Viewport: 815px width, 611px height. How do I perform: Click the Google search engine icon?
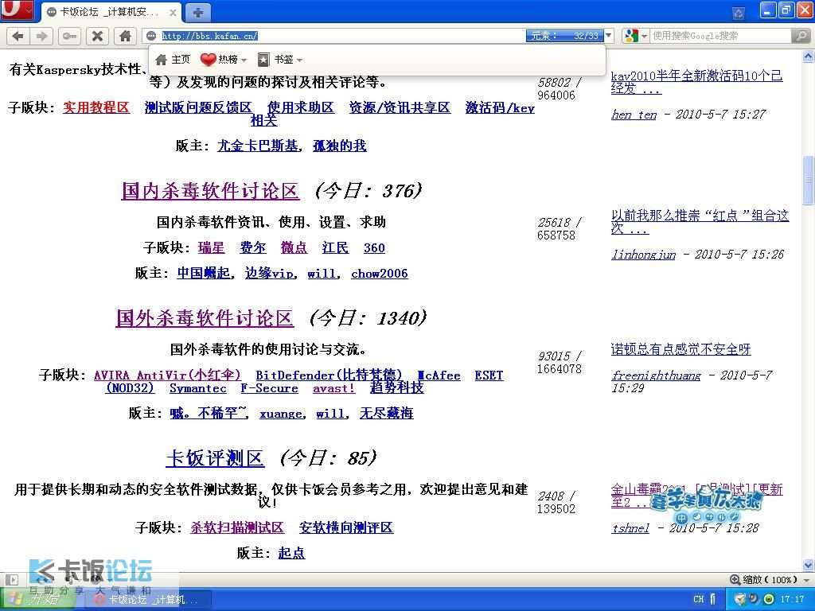pos(631,36)
